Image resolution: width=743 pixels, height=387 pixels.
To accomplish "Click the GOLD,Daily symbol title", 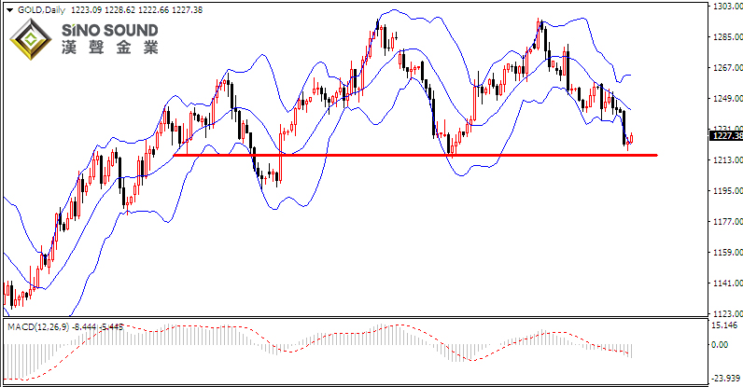I will pos(41,10).
